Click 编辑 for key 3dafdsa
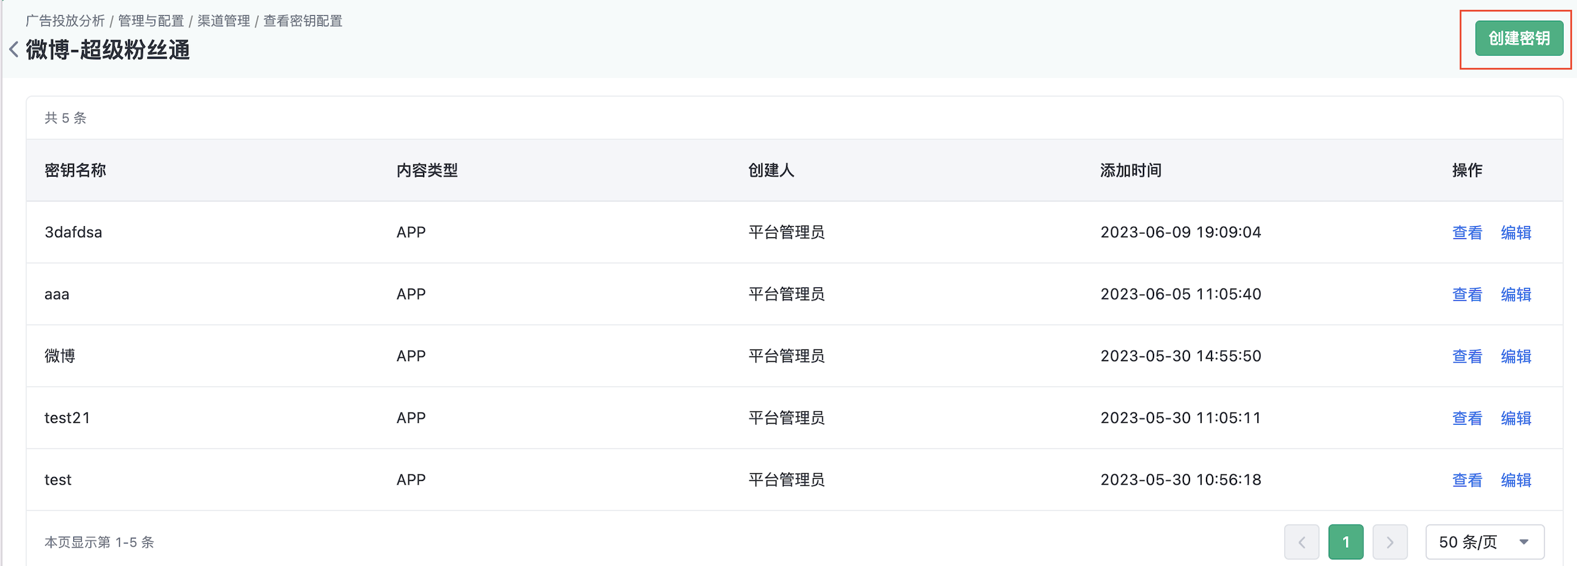Image resolution: width=1577 pixels, height=566 pixels. click(x=1515, y=232)
